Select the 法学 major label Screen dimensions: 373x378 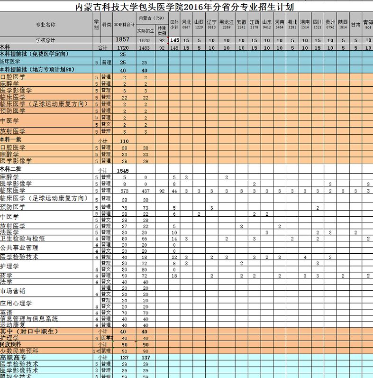(6, 282)
